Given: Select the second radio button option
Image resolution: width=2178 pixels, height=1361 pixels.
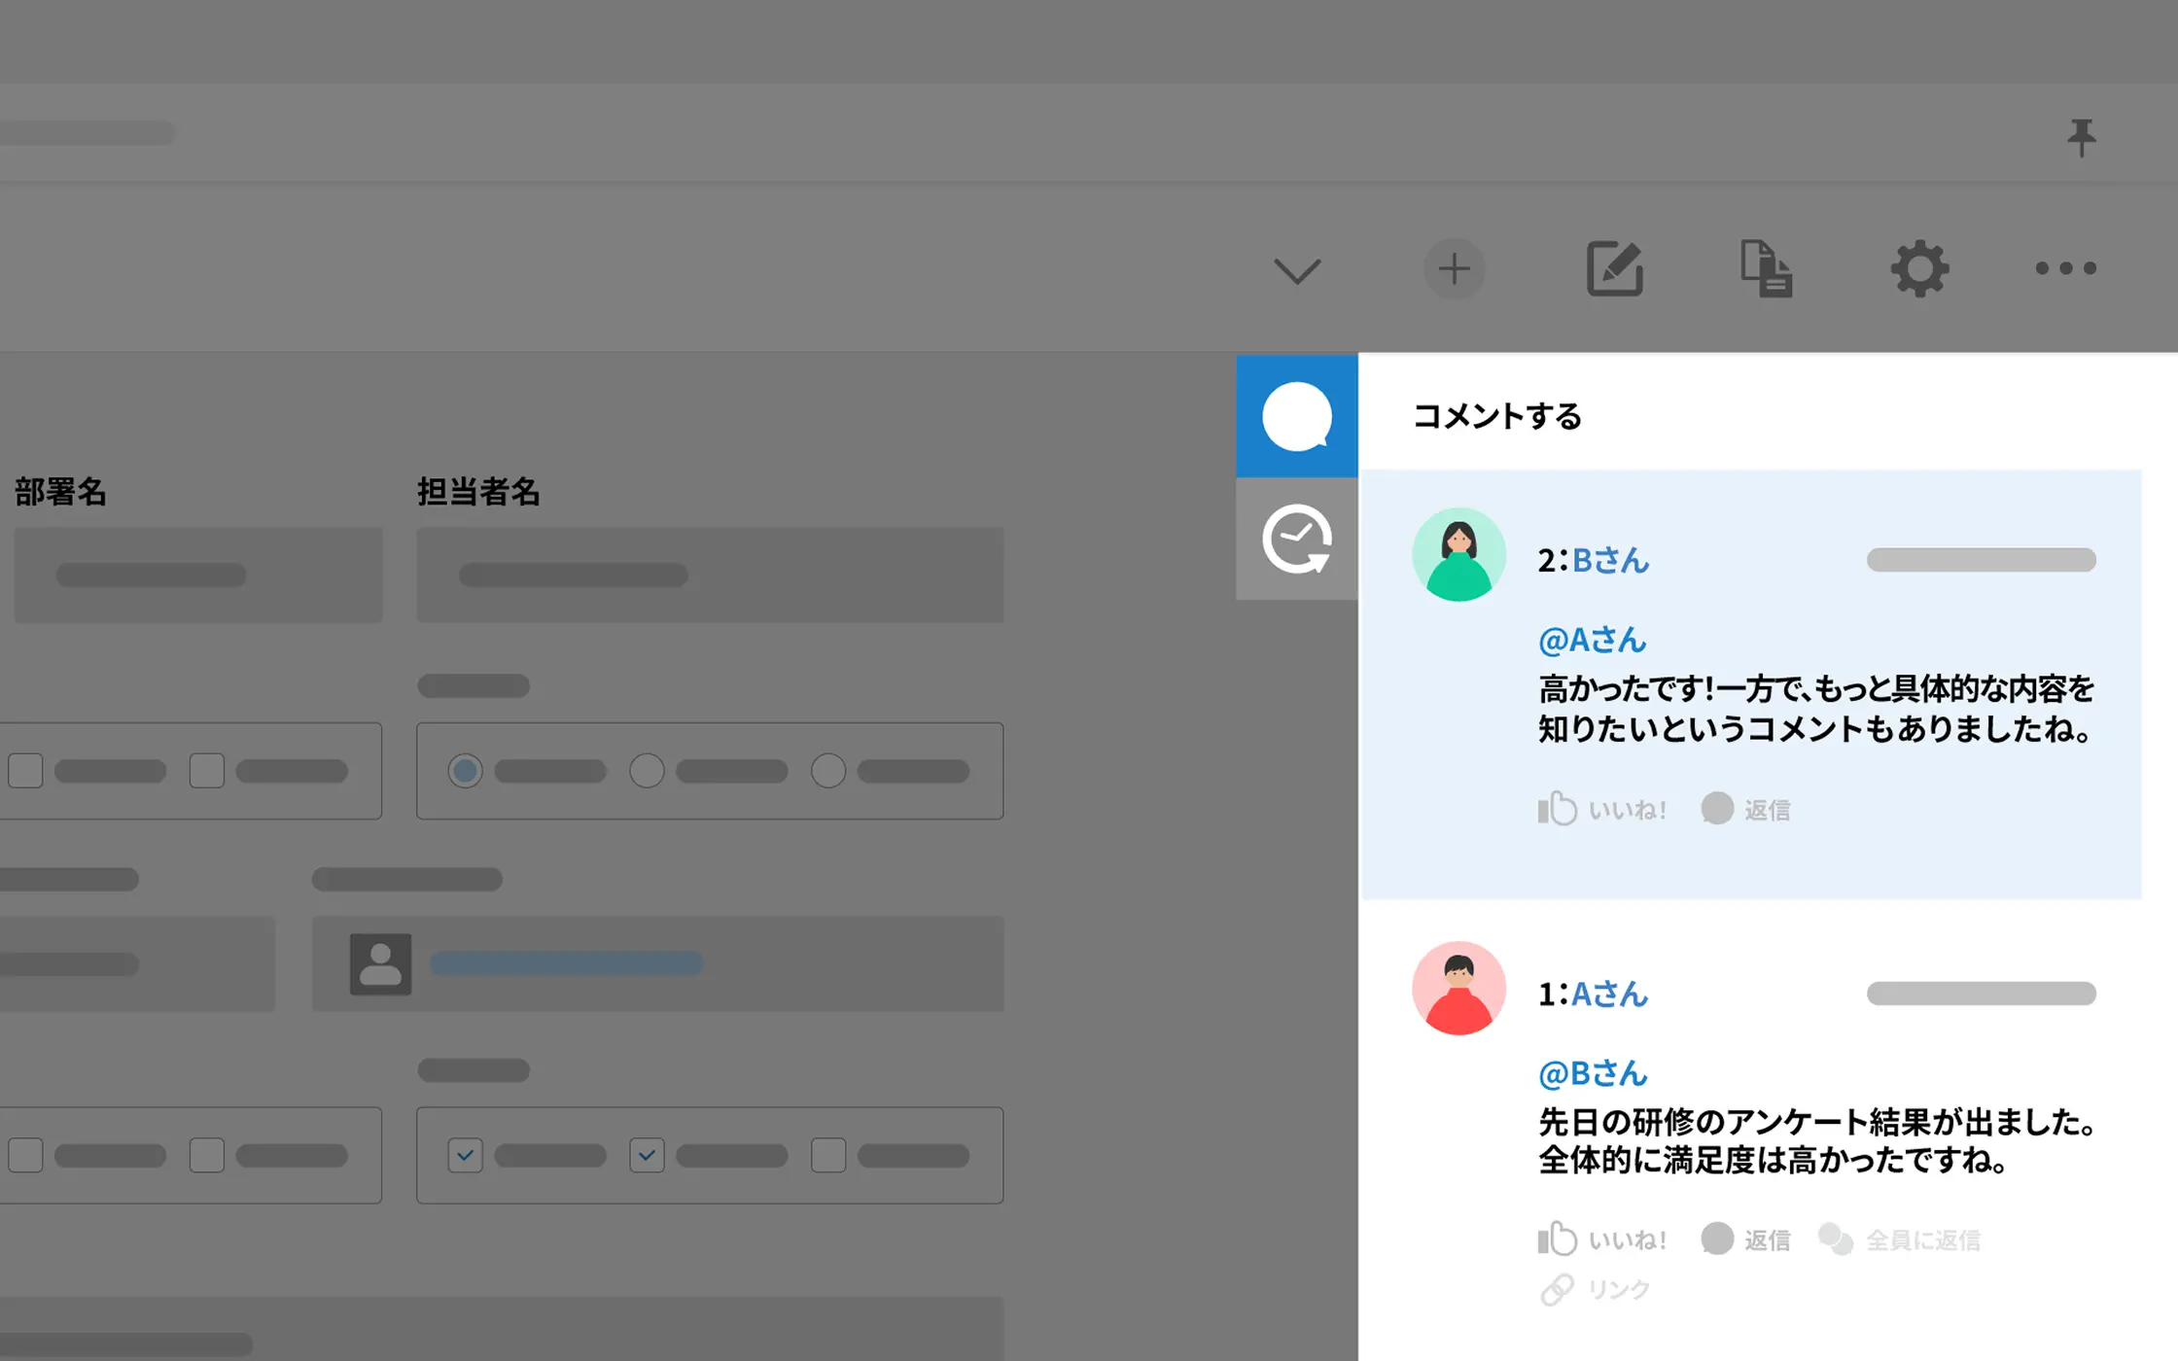Looking at the screenshot, I should click(x=647, y=771).
